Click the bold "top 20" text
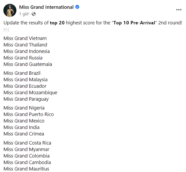 pos(57,23)
